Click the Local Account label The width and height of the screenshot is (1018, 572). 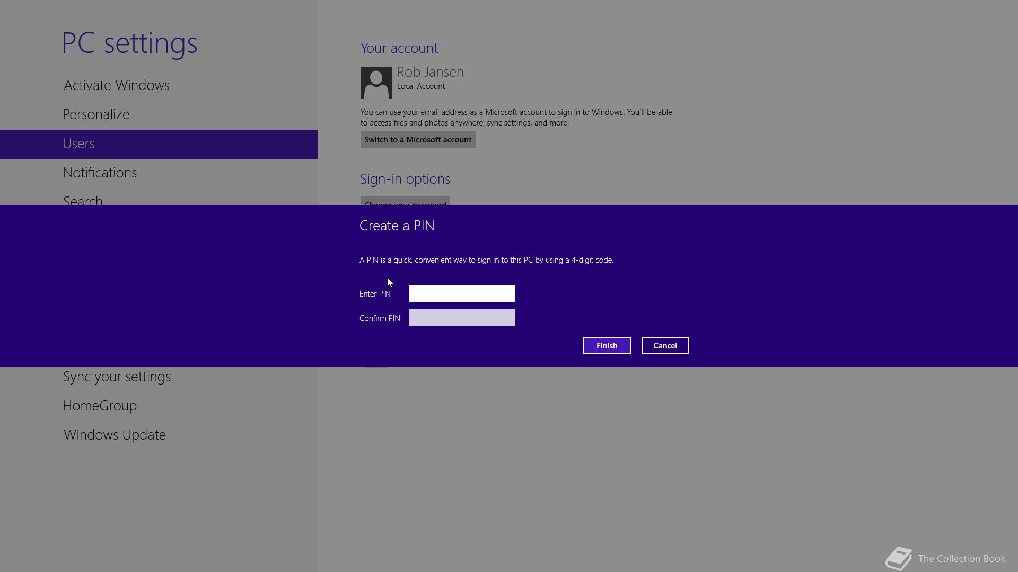click(421, 86)
